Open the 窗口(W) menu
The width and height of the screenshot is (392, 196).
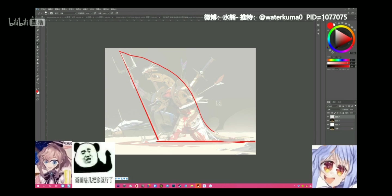(106, 9)
